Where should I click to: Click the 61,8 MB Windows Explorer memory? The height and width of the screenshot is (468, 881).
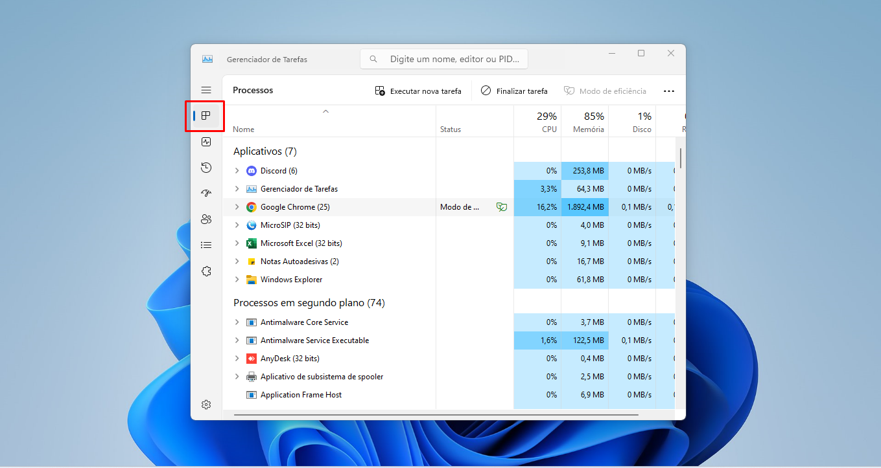pos(591,280)
